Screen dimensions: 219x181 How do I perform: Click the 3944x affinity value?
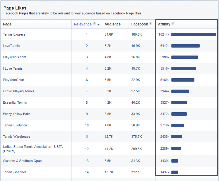pos(165,91)
